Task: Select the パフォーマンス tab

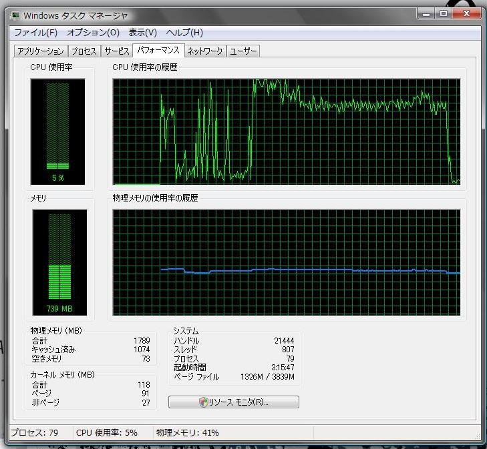Action: 158,50
